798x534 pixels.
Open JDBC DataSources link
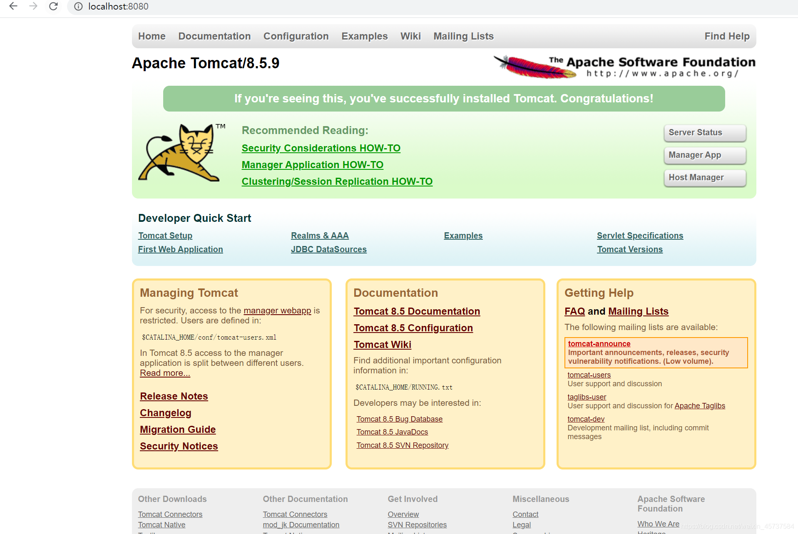(x=329, y=249)
